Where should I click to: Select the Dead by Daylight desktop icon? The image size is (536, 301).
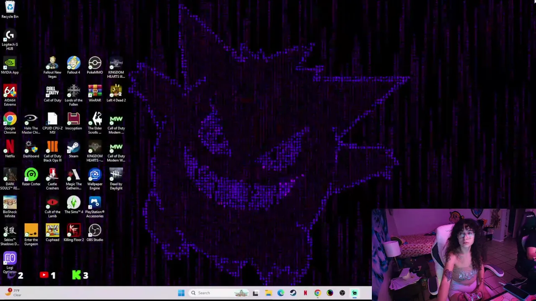116,179
